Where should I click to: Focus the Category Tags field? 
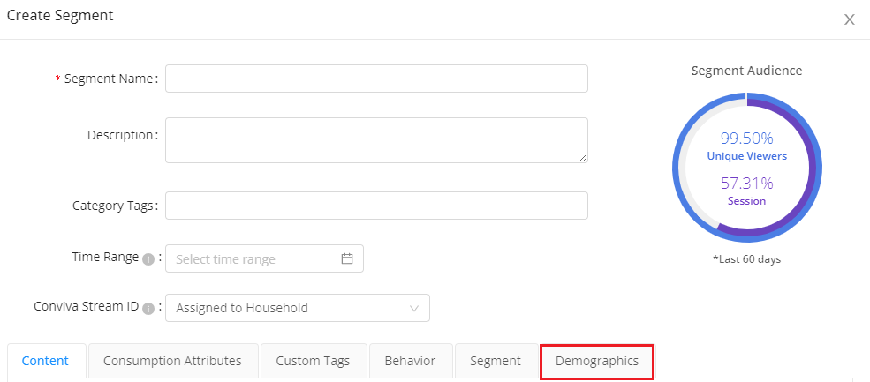[376, 206]
